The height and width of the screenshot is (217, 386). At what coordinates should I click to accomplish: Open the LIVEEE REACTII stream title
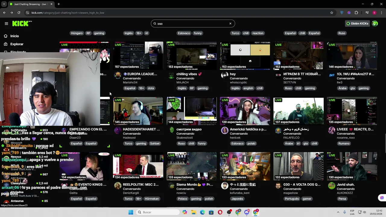pos(355,129)
